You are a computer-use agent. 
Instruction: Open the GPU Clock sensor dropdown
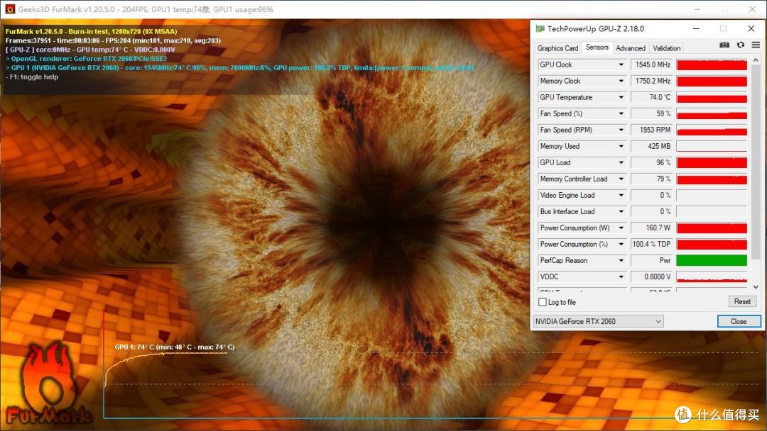tap(621, 65)
